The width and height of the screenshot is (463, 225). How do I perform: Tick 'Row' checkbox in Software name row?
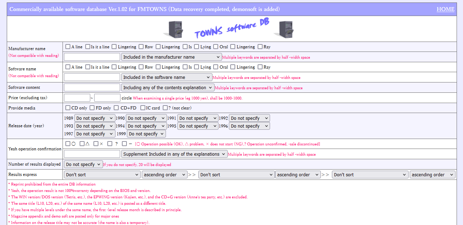click(x=141, y=67)
